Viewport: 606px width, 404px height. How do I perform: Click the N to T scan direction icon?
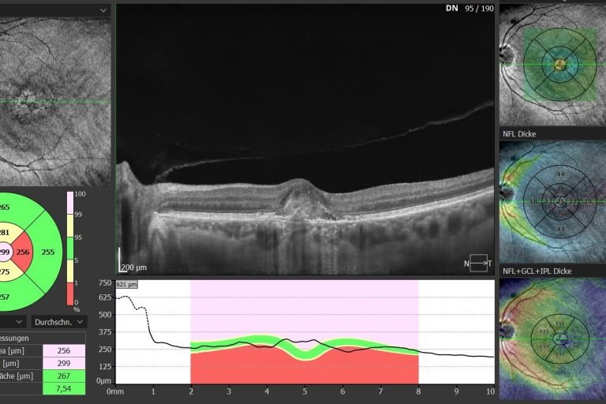pos(478,264)
